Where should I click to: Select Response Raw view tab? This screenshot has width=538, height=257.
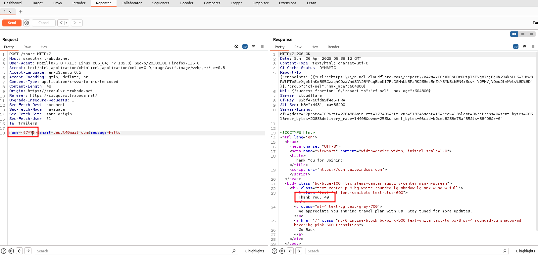(298, 47)
